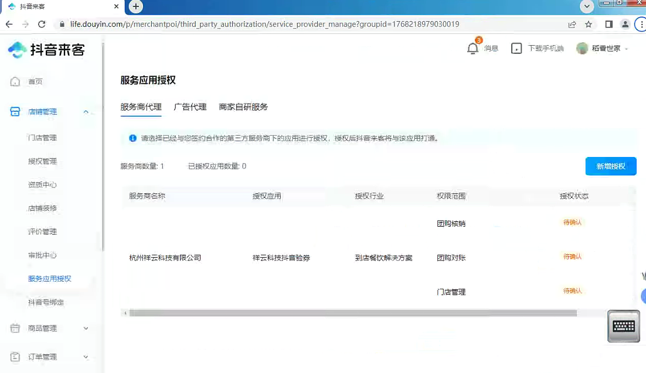Reload the page with refresh button
The image size is (646, 373).
pos(42,24)
